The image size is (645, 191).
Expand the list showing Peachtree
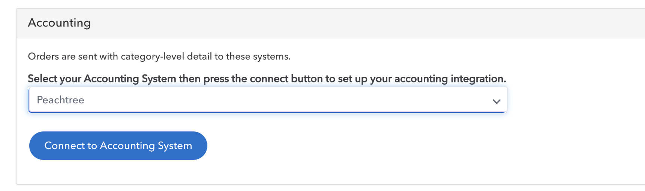tap(268, 100)
